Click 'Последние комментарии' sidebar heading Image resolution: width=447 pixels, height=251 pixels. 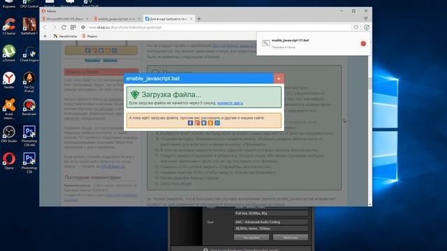tap(93, 177)
